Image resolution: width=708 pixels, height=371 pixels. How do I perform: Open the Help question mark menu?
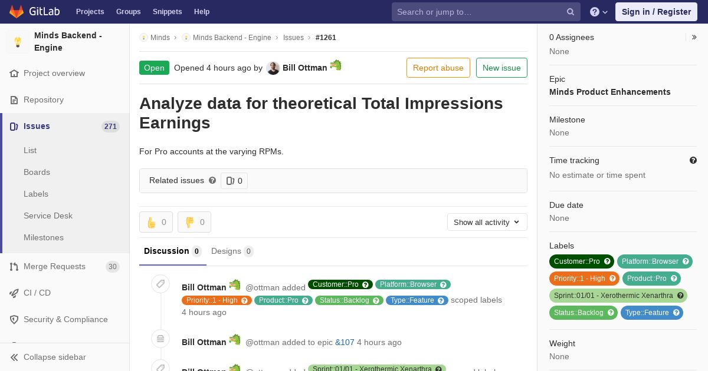[x=599, y=12]
